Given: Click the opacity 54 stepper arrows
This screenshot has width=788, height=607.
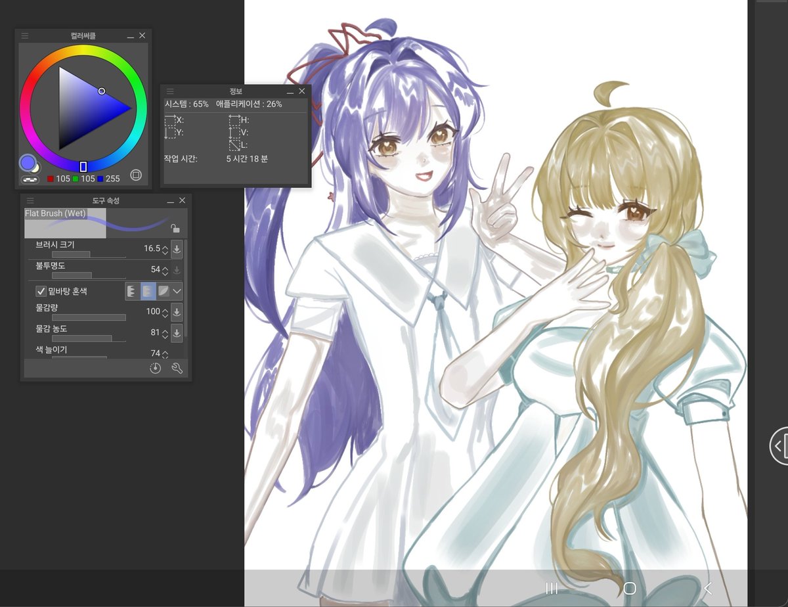Looking at the screenshot, I should [165, 270].
